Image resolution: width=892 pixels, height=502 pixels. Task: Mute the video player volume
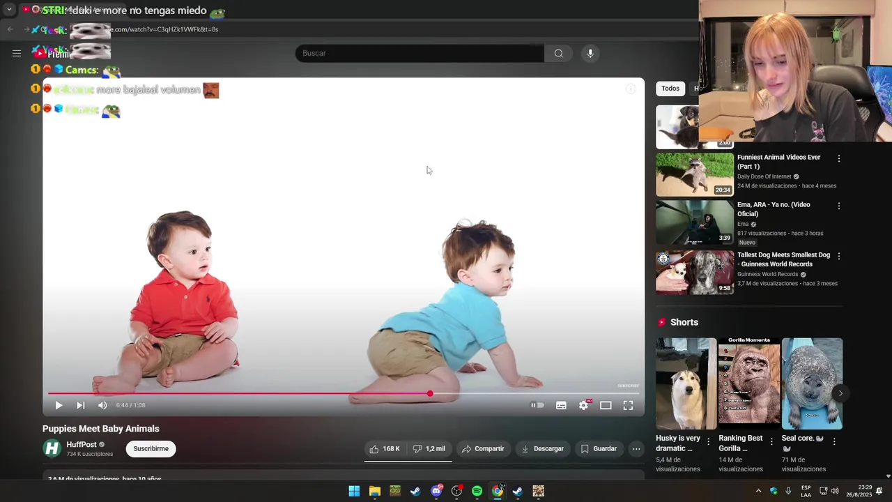click(102, 405)
